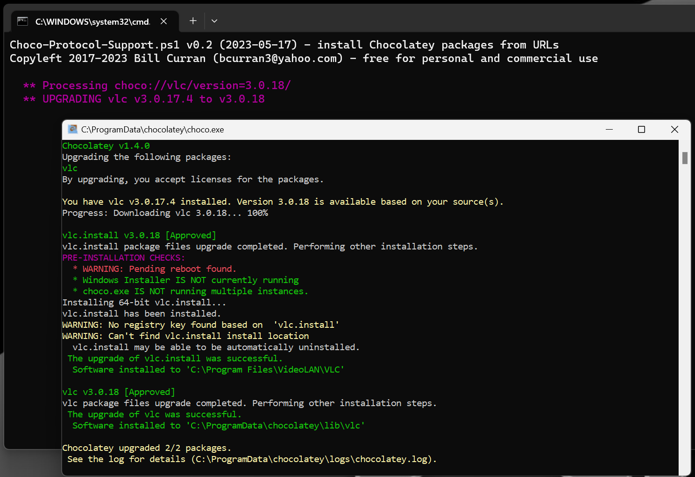Click 'The upgrade of vlc.install was successful.'

175,359
